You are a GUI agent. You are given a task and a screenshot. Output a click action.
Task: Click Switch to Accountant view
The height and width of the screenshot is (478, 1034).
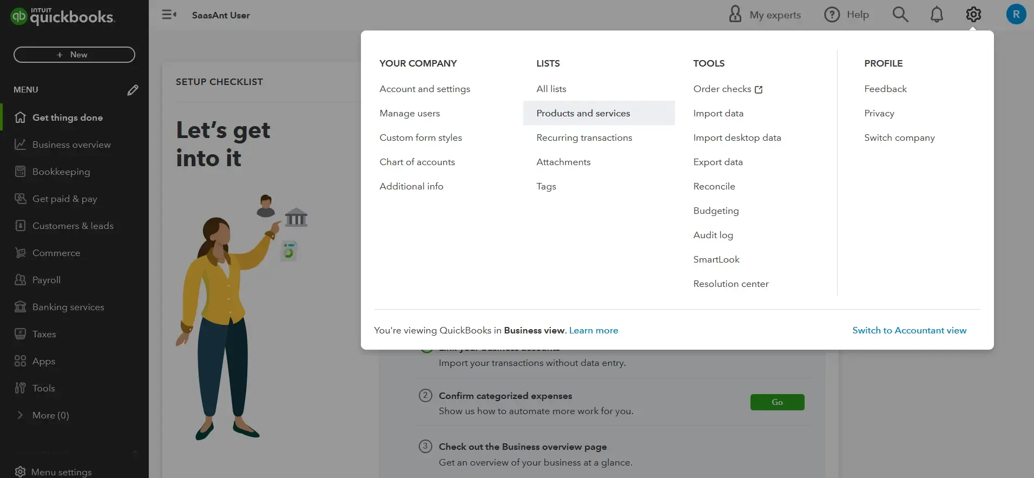point(909,330)
